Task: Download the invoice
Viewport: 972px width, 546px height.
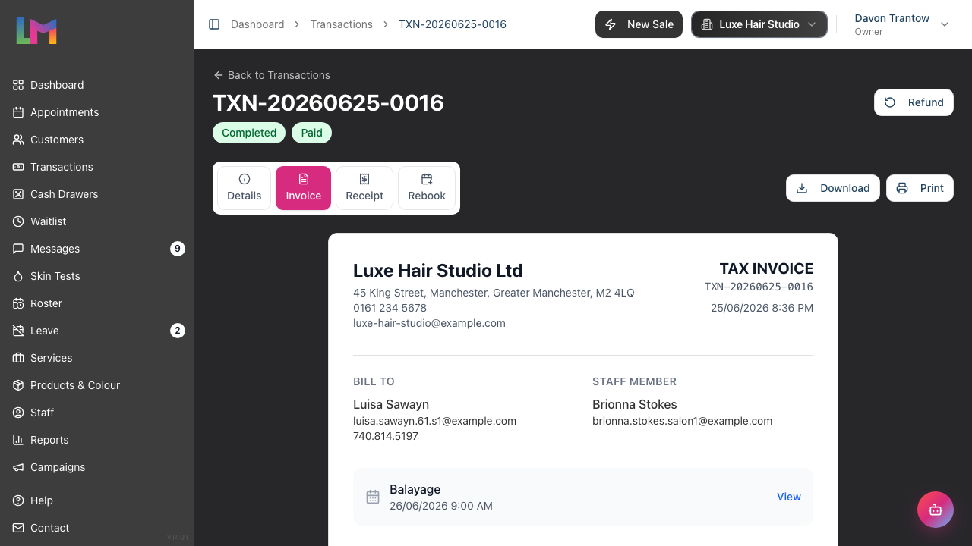Action: point(833,188)
